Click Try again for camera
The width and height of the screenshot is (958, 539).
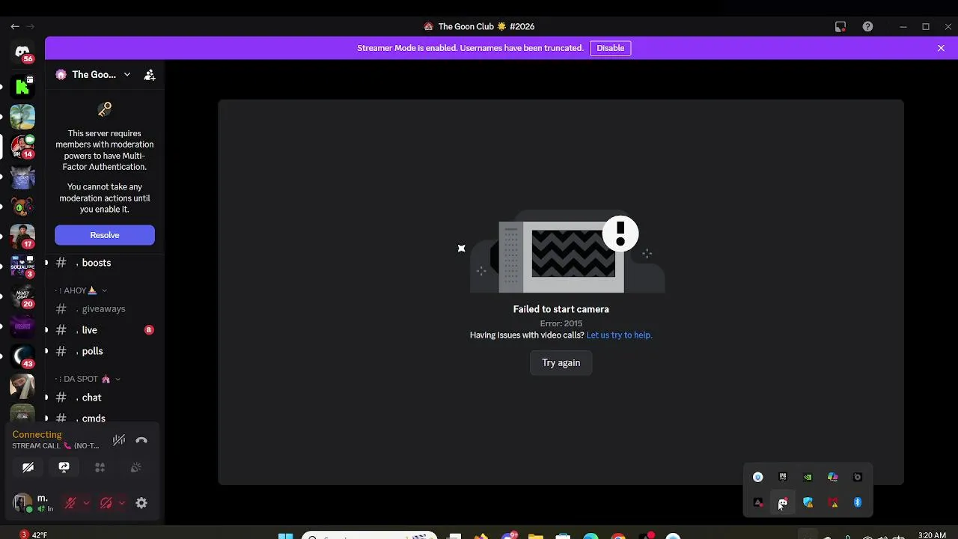[x=561, y=362]
